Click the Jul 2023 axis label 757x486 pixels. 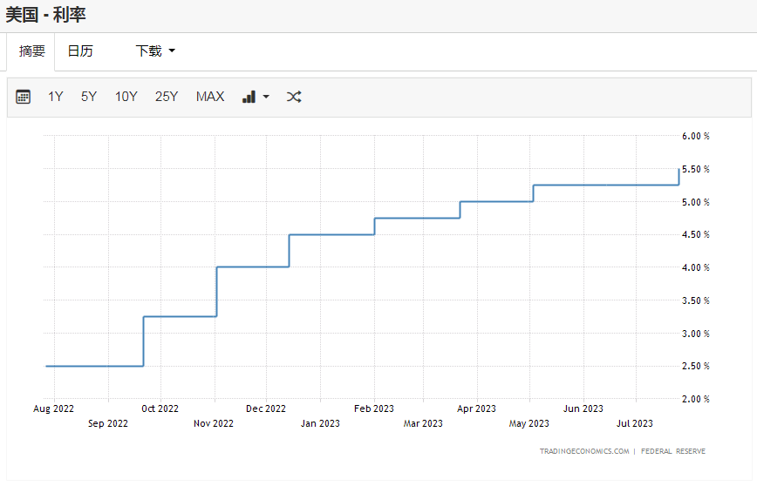coord(635,424)
